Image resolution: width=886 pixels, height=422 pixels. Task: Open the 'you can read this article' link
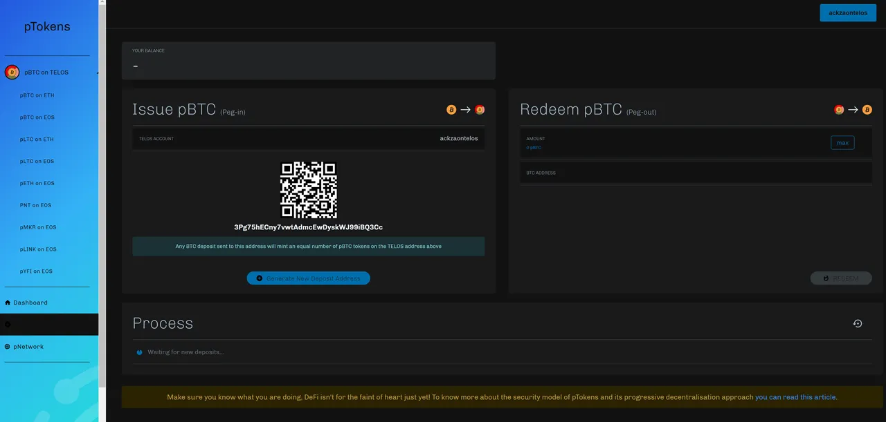(796, 397)
